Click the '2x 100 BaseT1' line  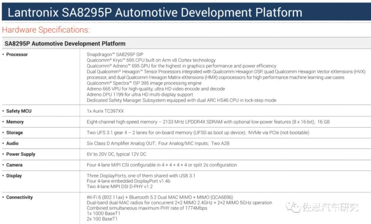[102, 219]
